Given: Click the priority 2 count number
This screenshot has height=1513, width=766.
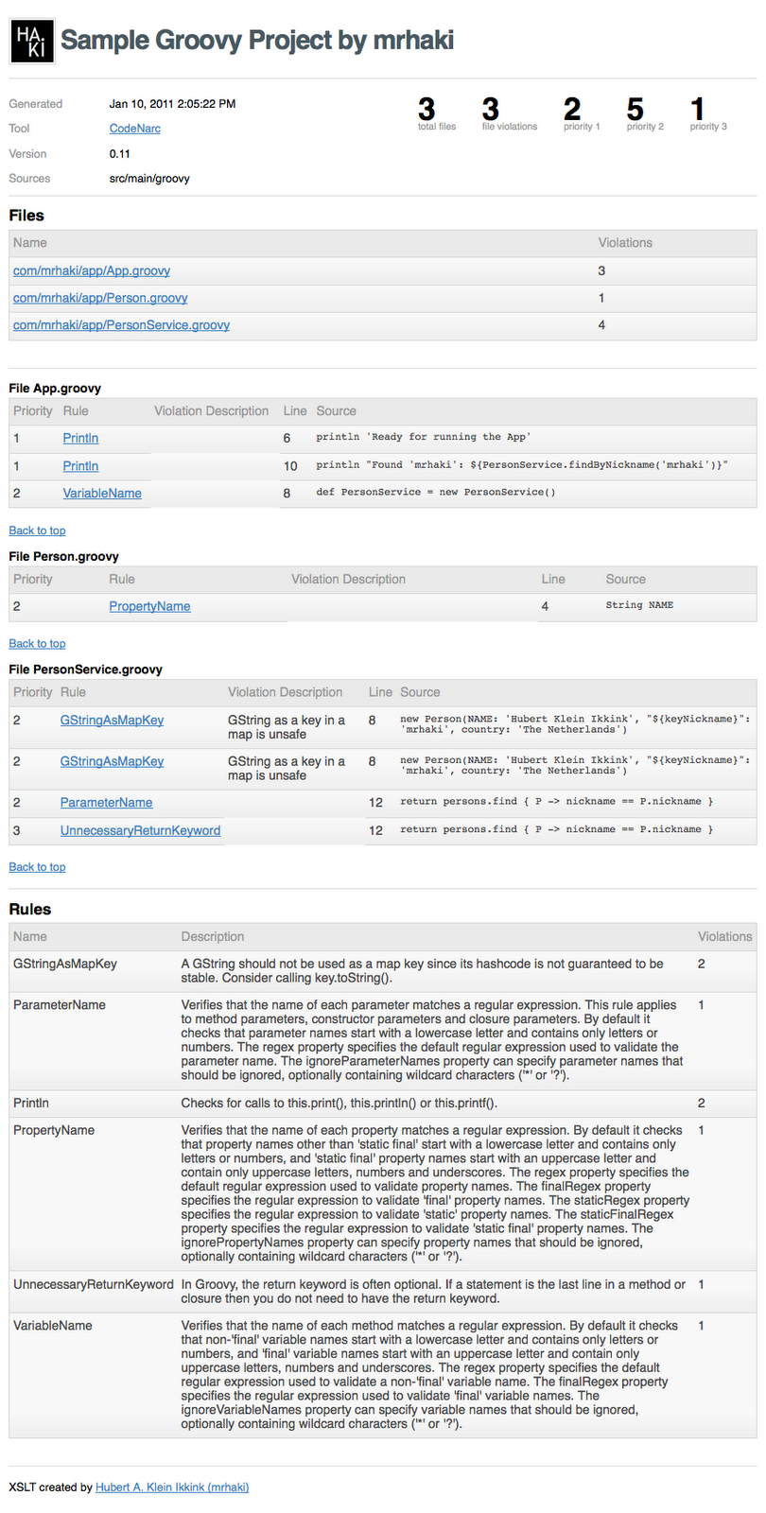Looking at the screenshot, I should [x=635, y=109].
